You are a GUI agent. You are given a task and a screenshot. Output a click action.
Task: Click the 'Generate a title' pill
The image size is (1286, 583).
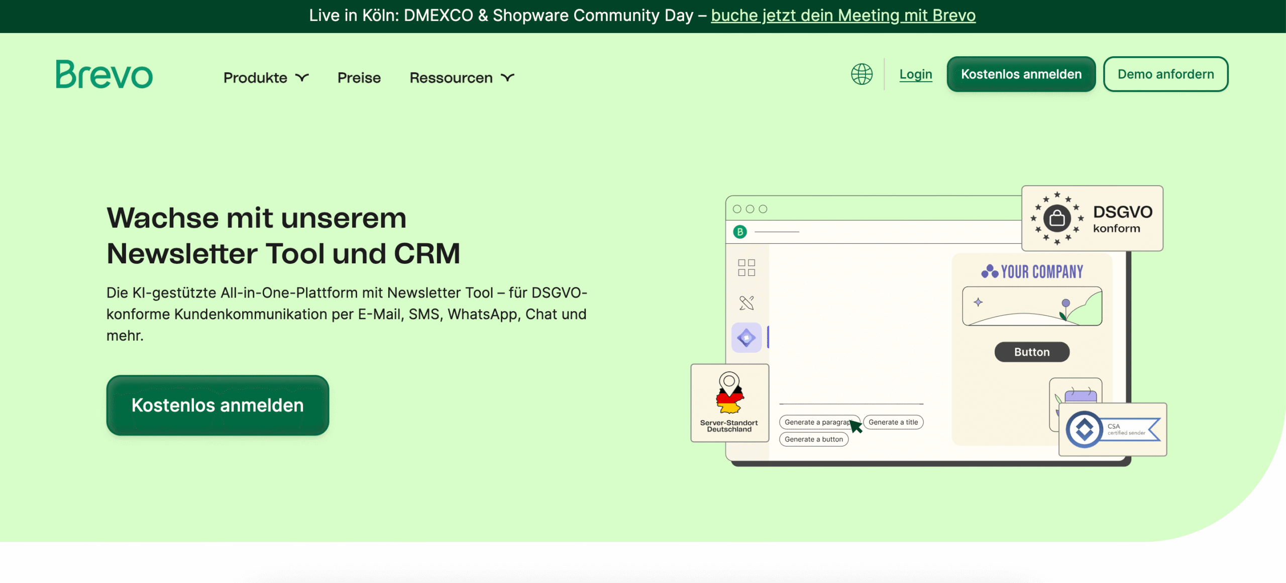893,422
